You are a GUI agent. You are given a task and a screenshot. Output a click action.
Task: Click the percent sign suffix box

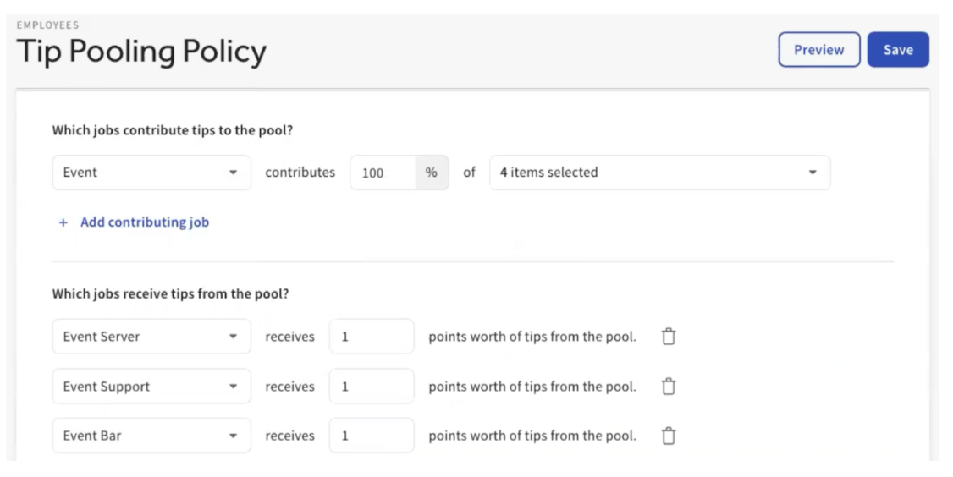point(432,173)
